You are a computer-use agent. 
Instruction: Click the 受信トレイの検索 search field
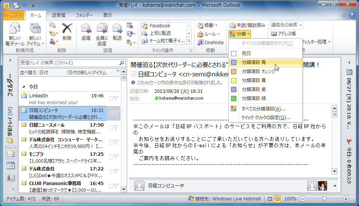coord(69,63)
